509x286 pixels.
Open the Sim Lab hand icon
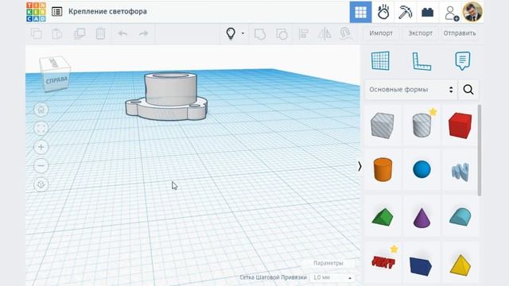coord(383,13)
